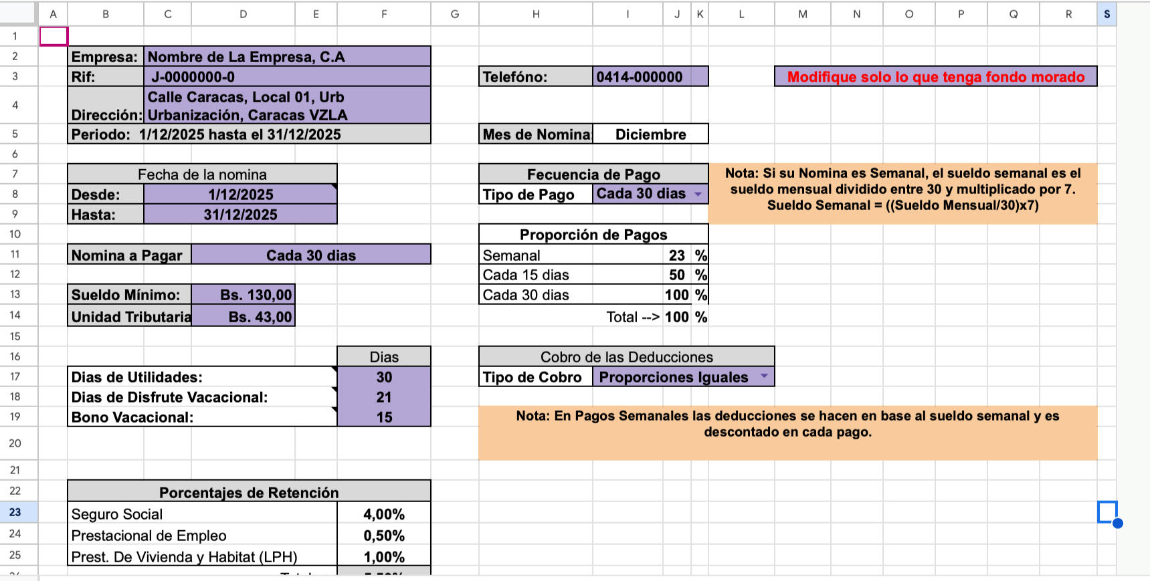Viewport: 1150px width, 581px height.
Task: Click the Seguro Social 4,00% cell
Action: 384,514
